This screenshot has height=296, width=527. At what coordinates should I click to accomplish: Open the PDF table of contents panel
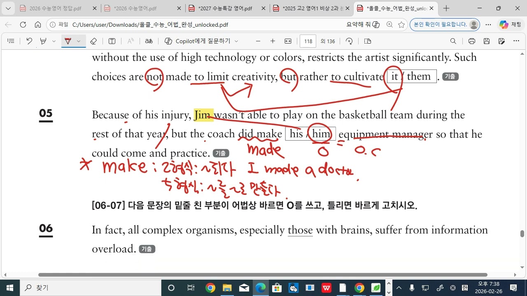[x=11, y=41]
